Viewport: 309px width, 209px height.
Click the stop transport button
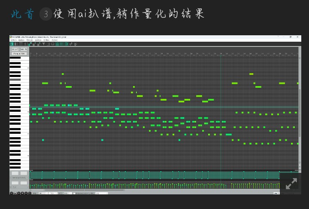22,193
